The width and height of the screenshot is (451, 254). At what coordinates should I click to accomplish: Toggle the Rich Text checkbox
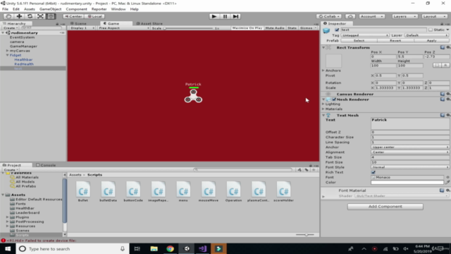[373, 172]
